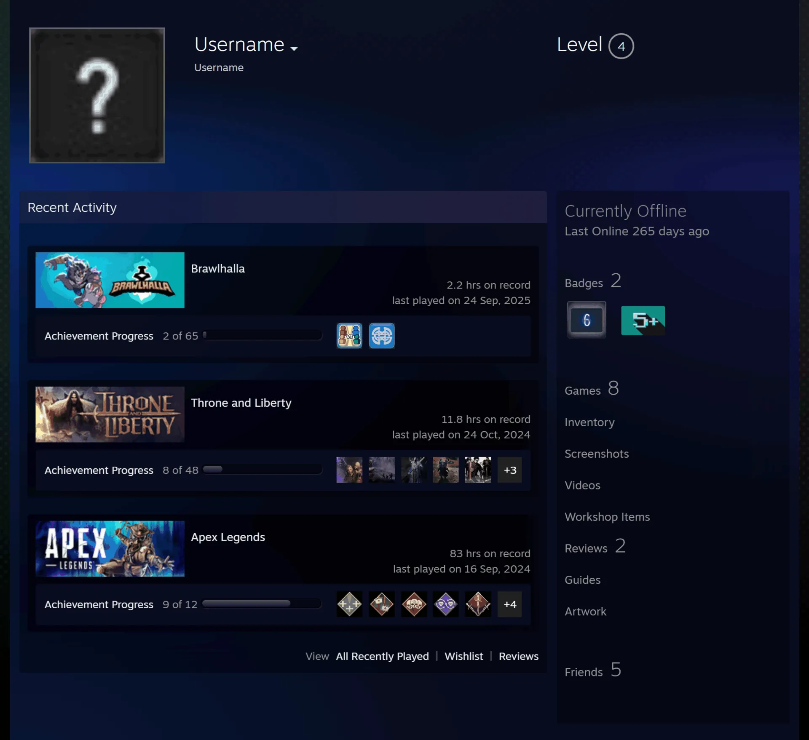Open the Inventory page

[x=589, y=422]
